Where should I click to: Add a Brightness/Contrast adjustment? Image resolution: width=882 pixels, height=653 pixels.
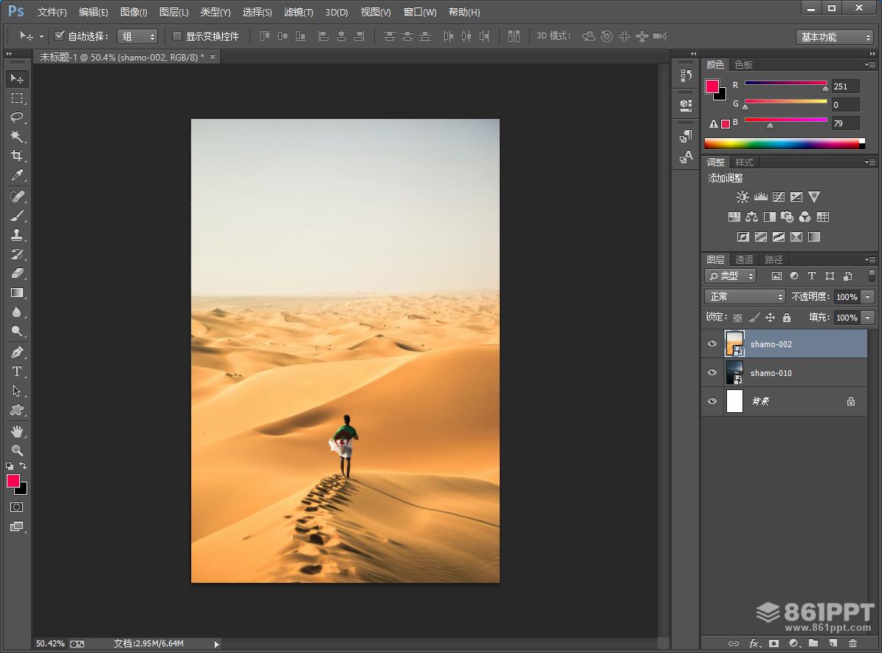743,197
